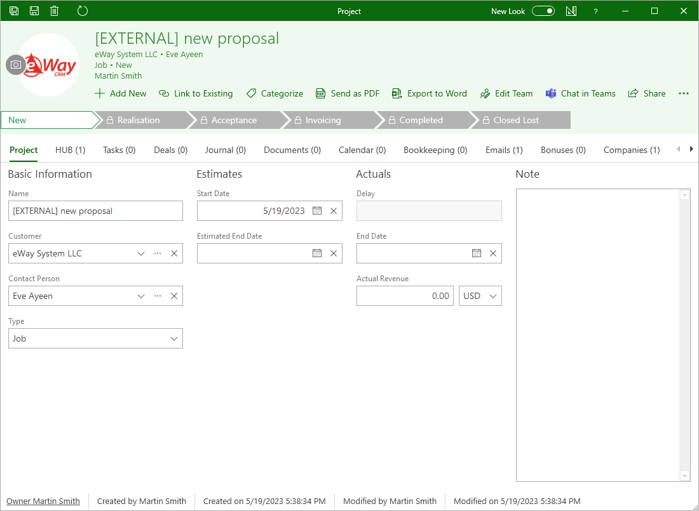The width and height of the screenshot is (699, 511).
Task: Toggle the New Look switch
Action: tap(543, 11)
